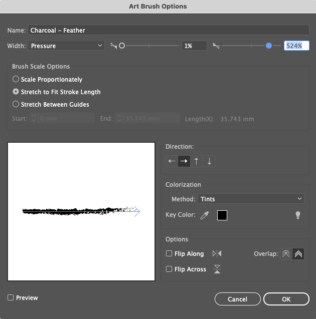The image size is (316, 319).
Task: Open the black Key Color swatch
Action: [222, 215]
